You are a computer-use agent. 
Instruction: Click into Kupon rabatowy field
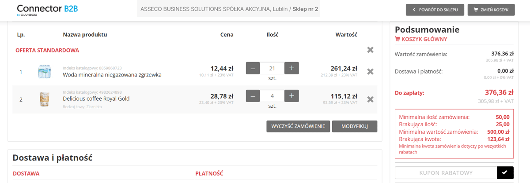[x=446, y=172]
